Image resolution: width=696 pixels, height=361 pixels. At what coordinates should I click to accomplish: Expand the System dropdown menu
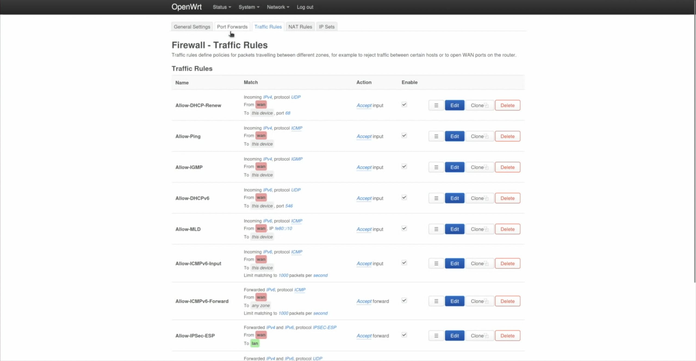[249, 7]
